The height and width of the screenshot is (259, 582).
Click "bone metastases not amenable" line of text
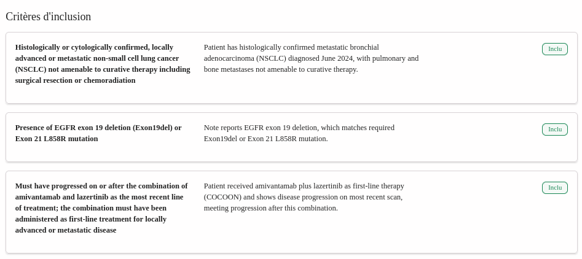[280, 69]
